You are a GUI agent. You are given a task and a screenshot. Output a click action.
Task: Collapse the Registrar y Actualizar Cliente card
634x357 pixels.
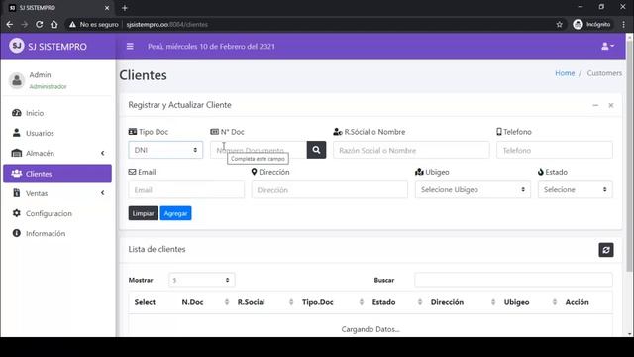(x=595, y=105)
